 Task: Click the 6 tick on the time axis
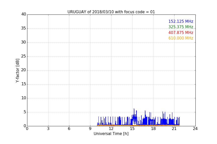(69, 129)
